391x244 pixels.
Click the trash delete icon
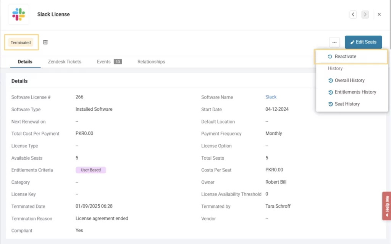45,42
